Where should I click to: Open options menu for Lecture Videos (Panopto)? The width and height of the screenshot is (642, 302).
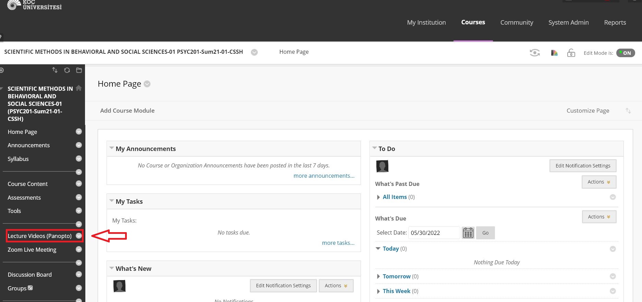[79, 236]
